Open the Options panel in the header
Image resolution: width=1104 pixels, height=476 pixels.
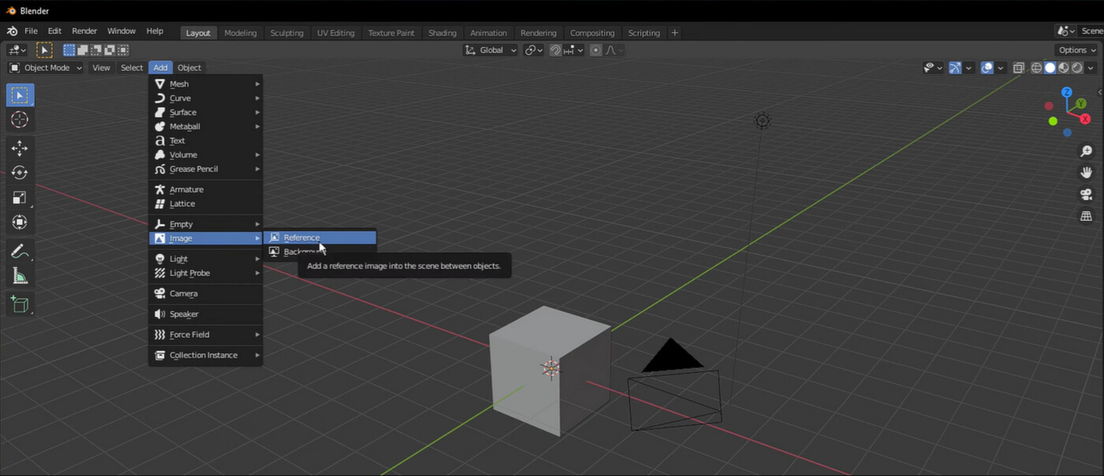coord(1073,50)
